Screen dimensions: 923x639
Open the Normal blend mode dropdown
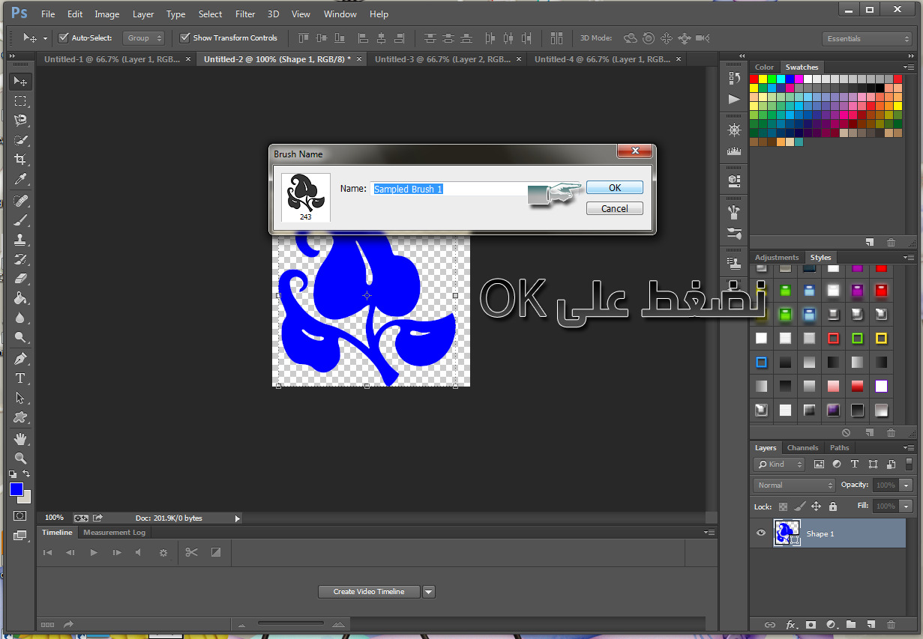click(x=794, y=485)
